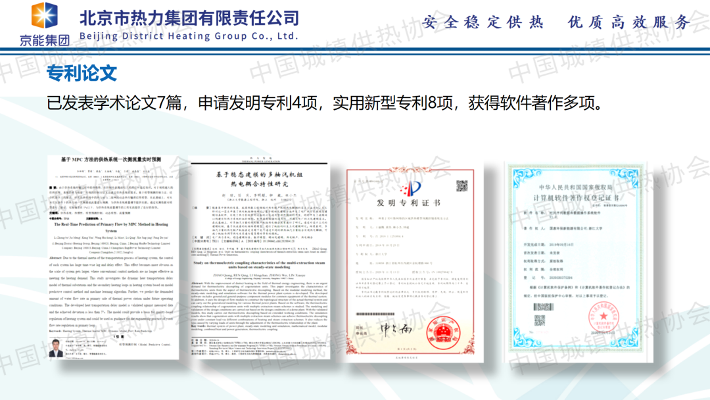This screenshot has height=400, width=710.
Task: Select the 专利论文 section heading
Action: (x=82, y=72)
